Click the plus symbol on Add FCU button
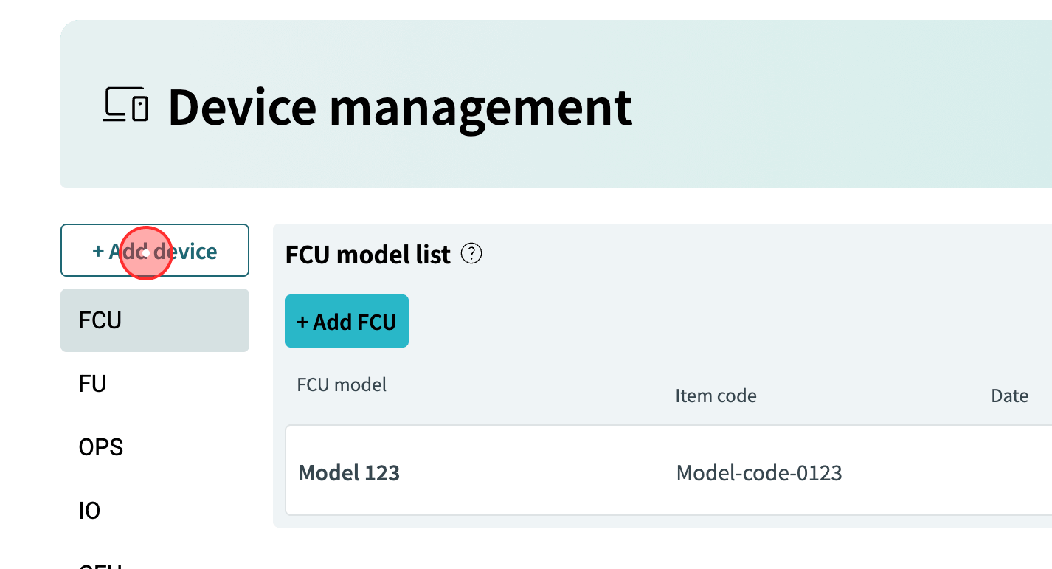This screenshot has height=569, width=1052. click(302, 322)
